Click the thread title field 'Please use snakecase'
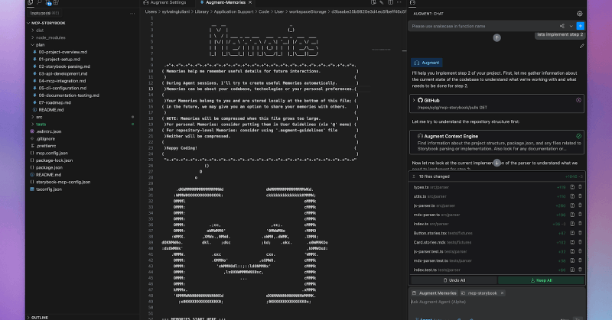 [x=483, y=26]
